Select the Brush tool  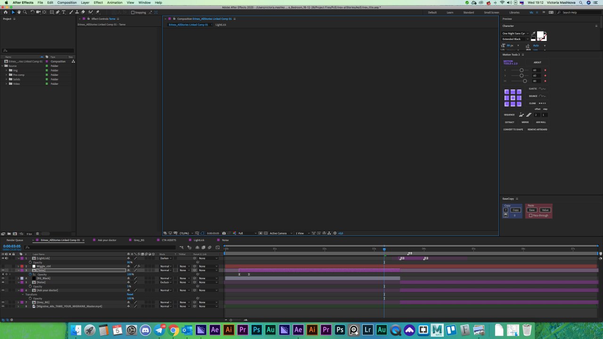click(71, 12)
